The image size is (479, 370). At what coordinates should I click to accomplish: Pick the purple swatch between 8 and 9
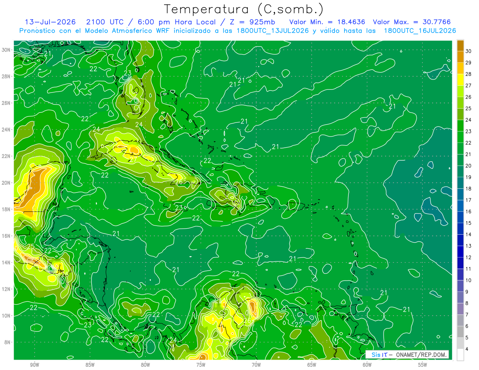(x=460, y=297)
